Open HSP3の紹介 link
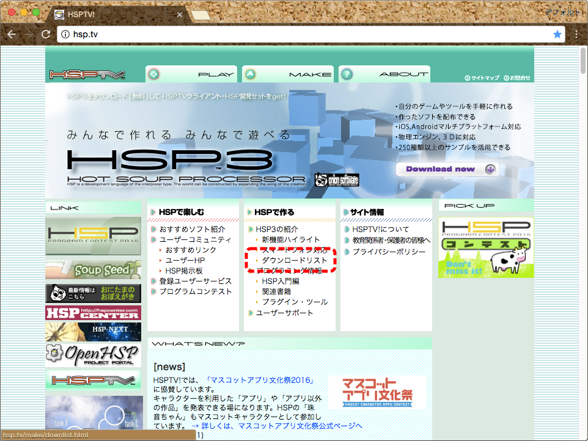 (x=277, y=229)
